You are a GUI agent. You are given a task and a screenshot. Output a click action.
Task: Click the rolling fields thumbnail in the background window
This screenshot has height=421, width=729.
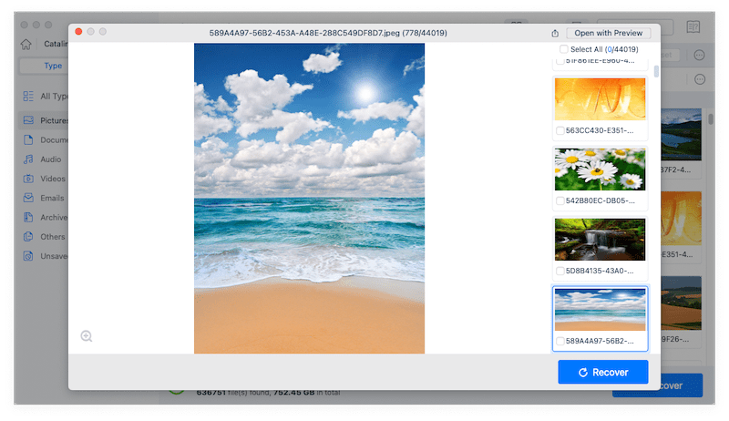click(x=681, y=303)
